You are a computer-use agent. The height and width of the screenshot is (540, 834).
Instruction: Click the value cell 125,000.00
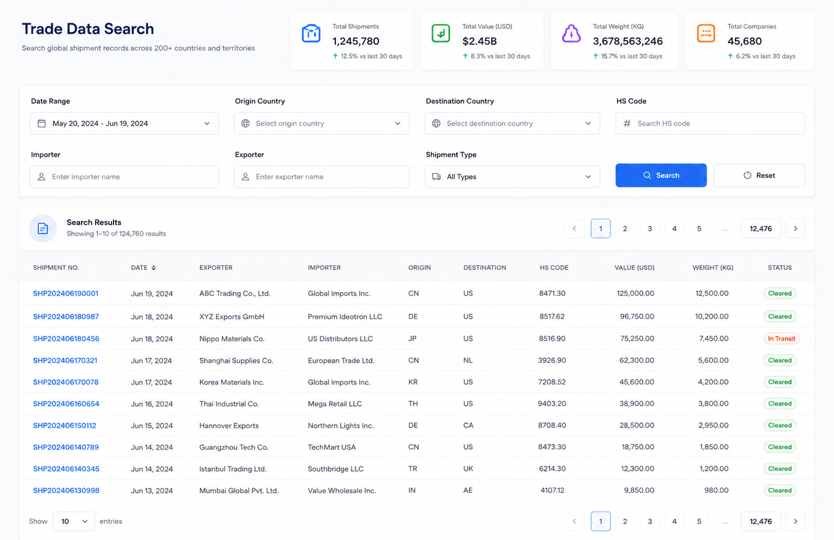click(635, 293)
